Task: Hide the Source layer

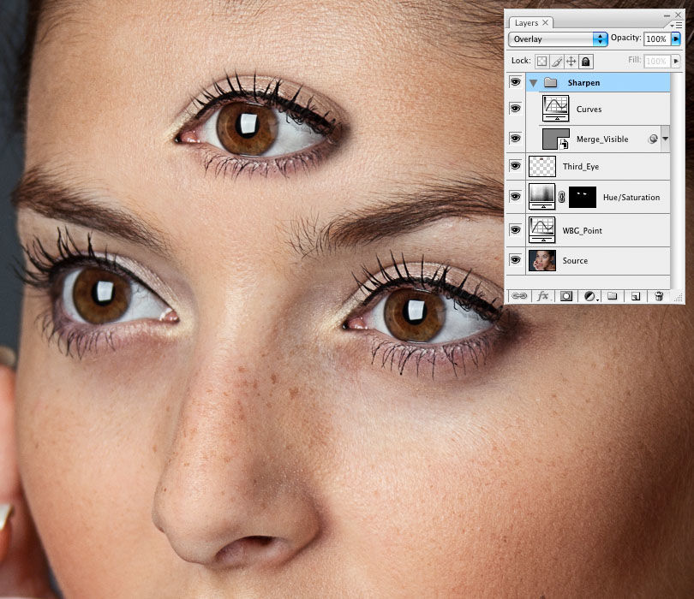Action: coord(515,260)
